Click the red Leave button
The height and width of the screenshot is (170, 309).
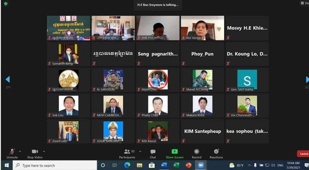[x=304, y=154]
